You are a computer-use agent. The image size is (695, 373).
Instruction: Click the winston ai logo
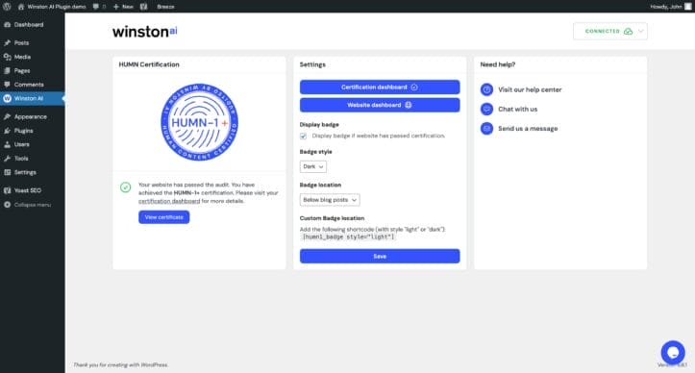coord(144,32)
